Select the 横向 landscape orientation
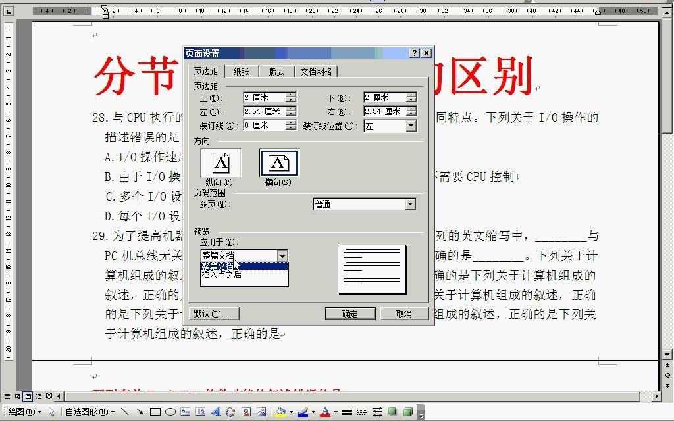Screen dimensions: 674x421 (279, 164)
